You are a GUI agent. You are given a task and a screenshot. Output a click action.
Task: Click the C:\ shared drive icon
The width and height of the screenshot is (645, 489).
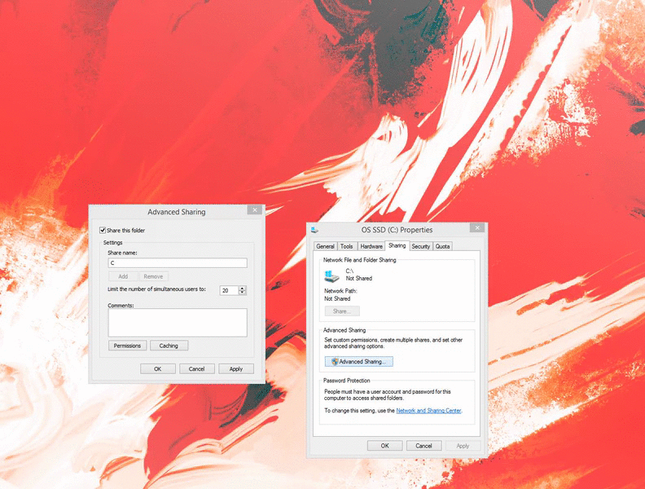pyautogui.click(x=331, y=275)
